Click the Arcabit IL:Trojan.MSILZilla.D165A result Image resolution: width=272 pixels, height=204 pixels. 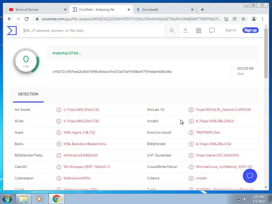215,121
